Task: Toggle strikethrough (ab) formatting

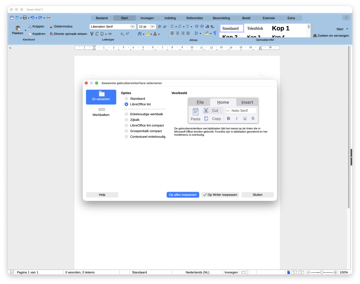Action: click(110, 34)
